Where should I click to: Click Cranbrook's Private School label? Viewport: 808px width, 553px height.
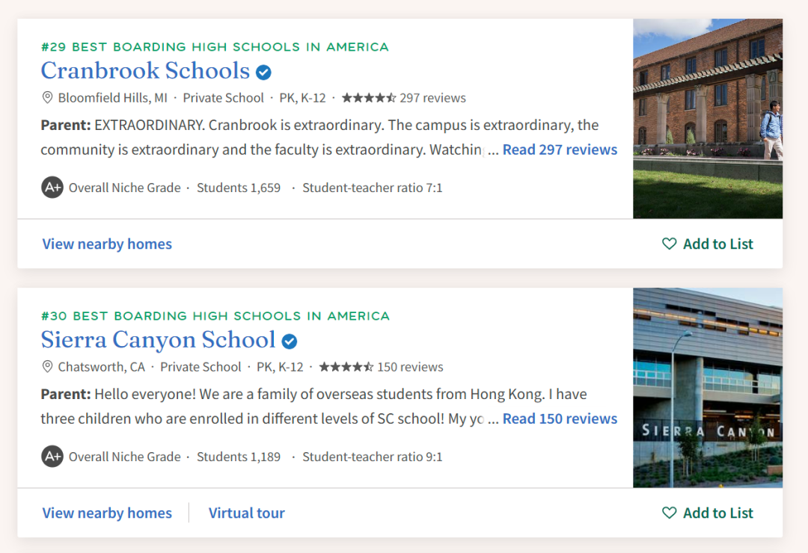pyautogui.click(x=223, y=98)
